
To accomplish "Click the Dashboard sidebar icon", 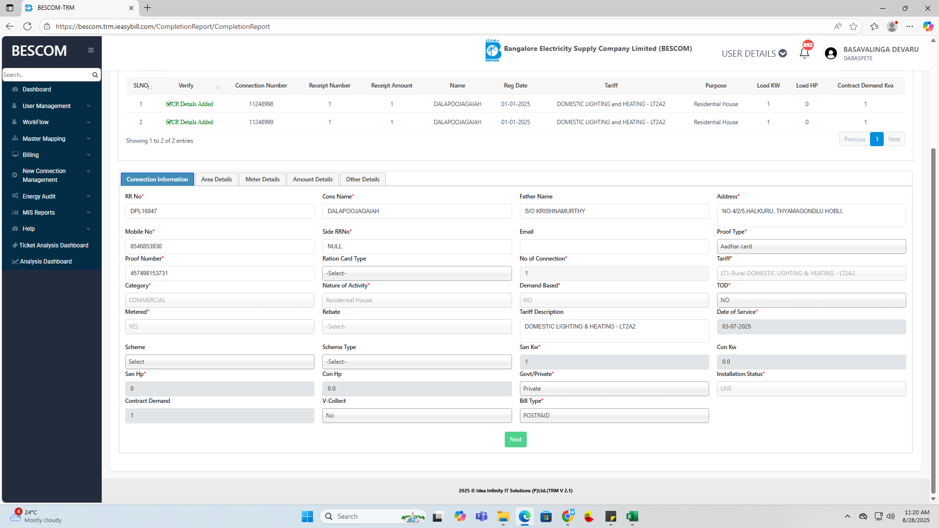I will click(15, 89).
